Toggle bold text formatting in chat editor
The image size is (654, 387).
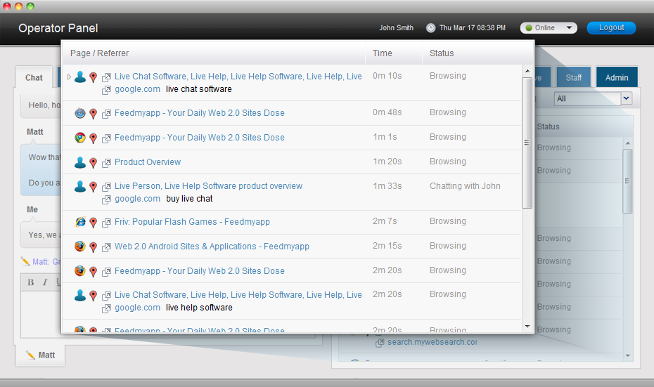pyautogui.click(x=30, y=282)
